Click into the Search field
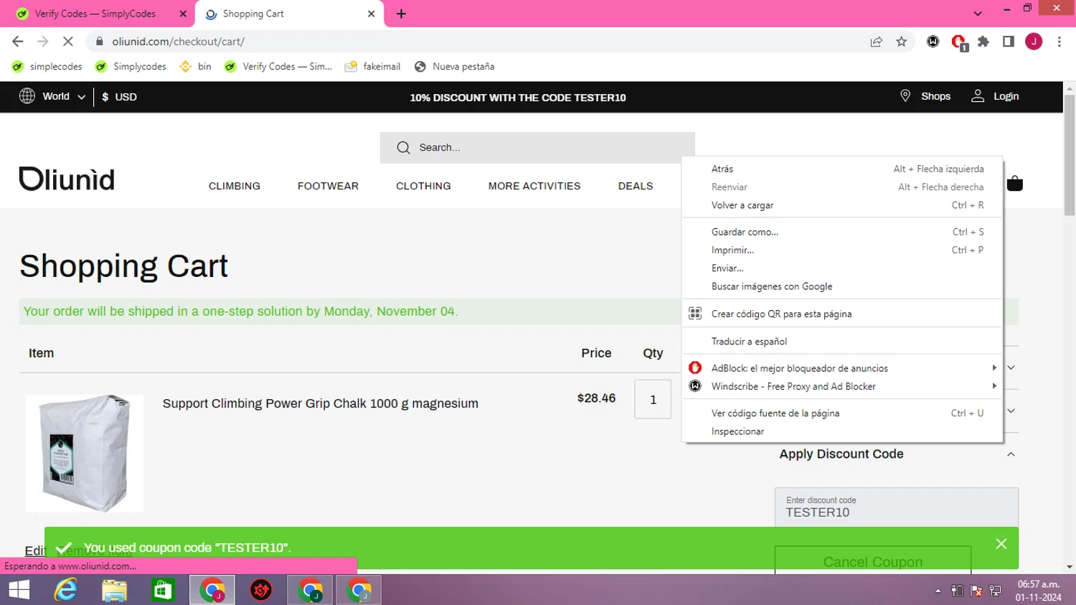This screenshot has width=1076, height=605. [537, 148]
